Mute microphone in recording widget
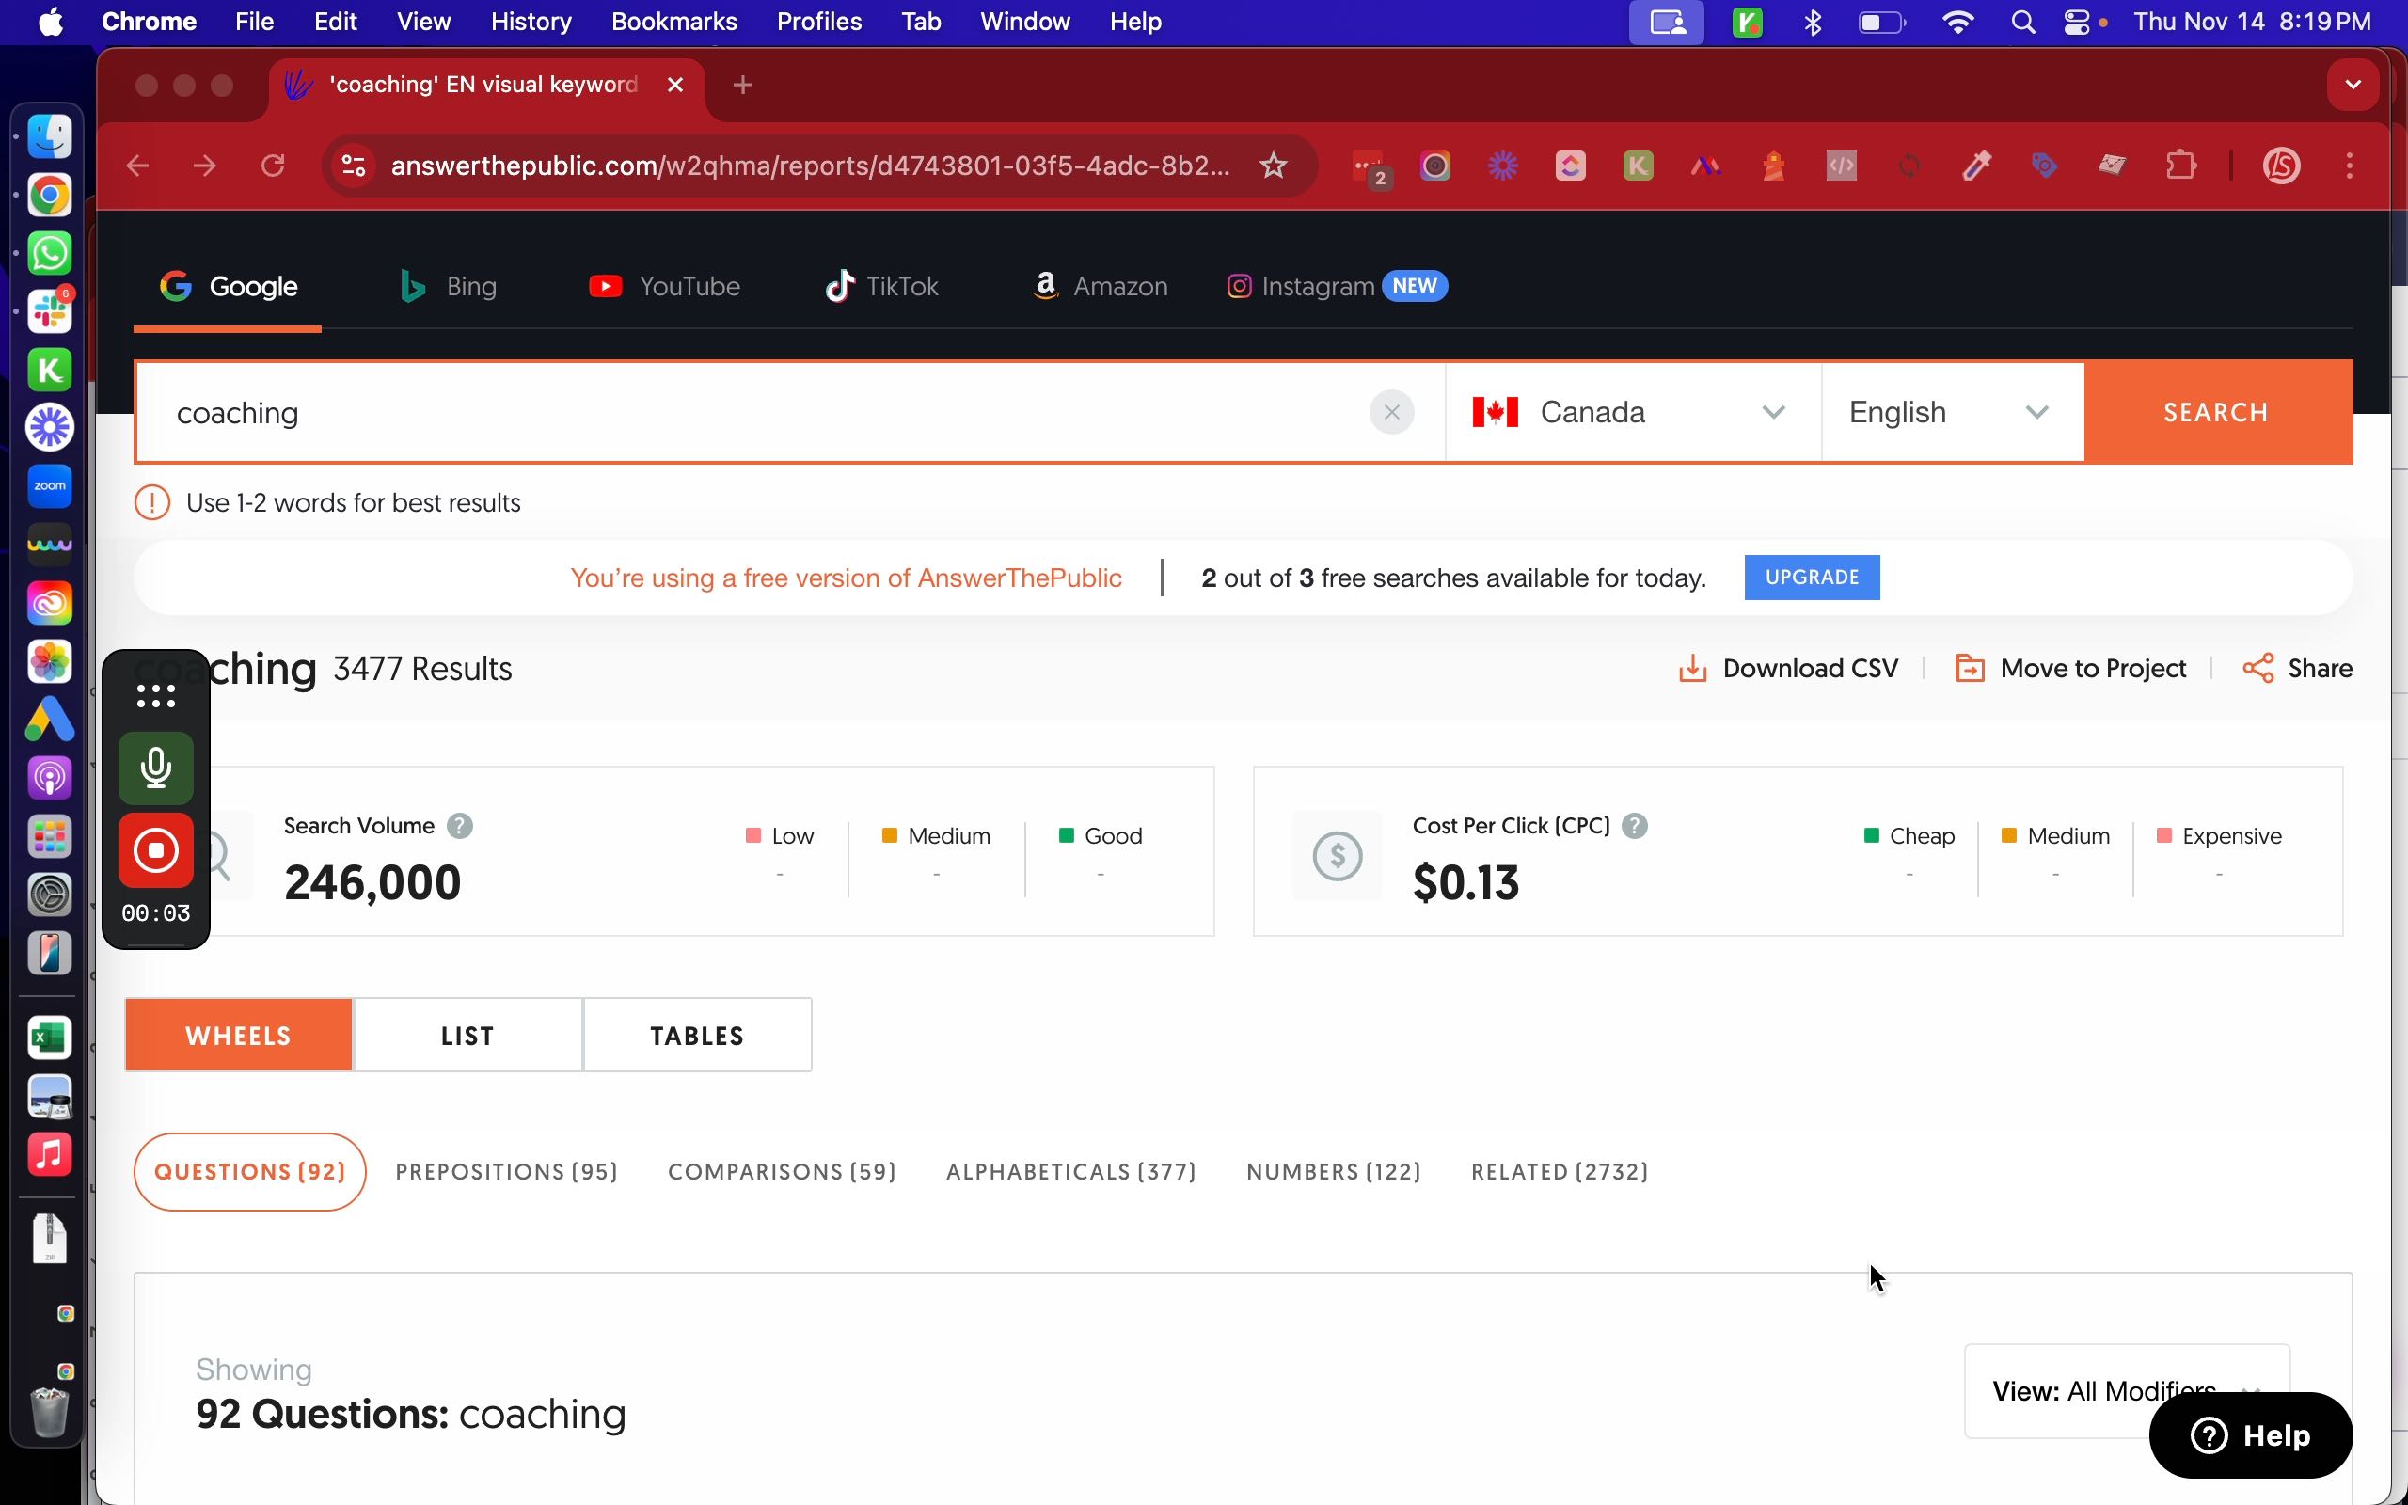 (156, 768)
